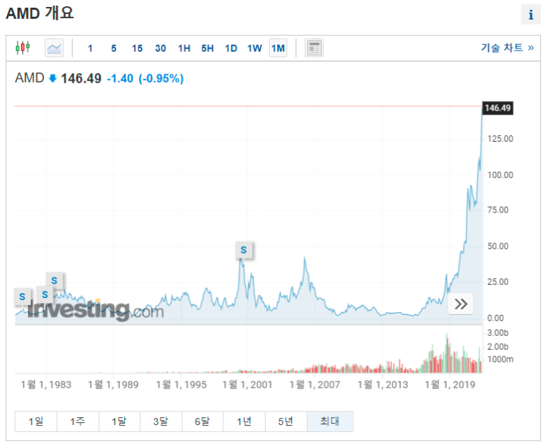
Task: Choose the 6달 range tab
Action: (x=202, y=421)
